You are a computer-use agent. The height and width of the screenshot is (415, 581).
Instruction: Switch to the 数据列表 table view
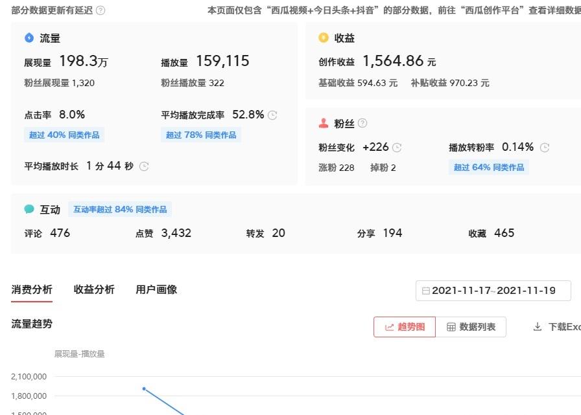click(471, 327)
